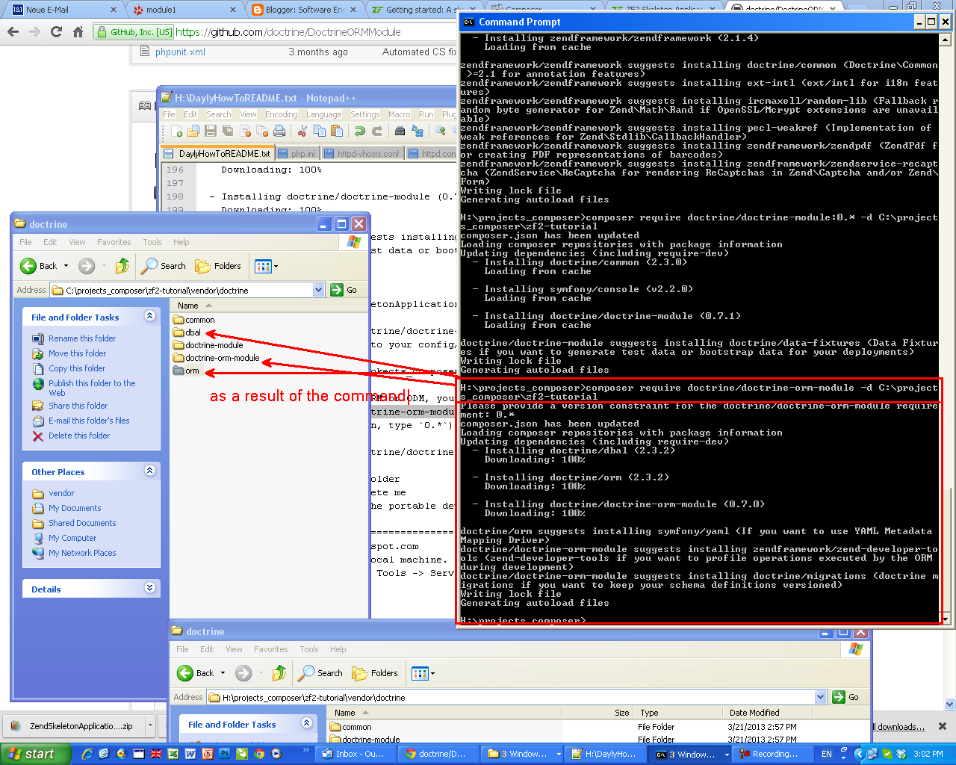This screenshot has width=956, height=765.
Task: Click the Redo icon in Notepad++
Action: tap(377, 131)
